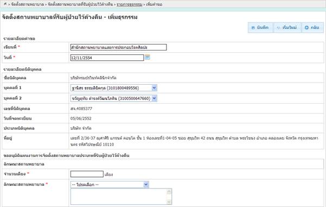The width and height of the screenshot is (326, 207).
Task: Click the company name บริษัททรมย์รวินท์คลินิกจำกัด
Action: [93, 78]
